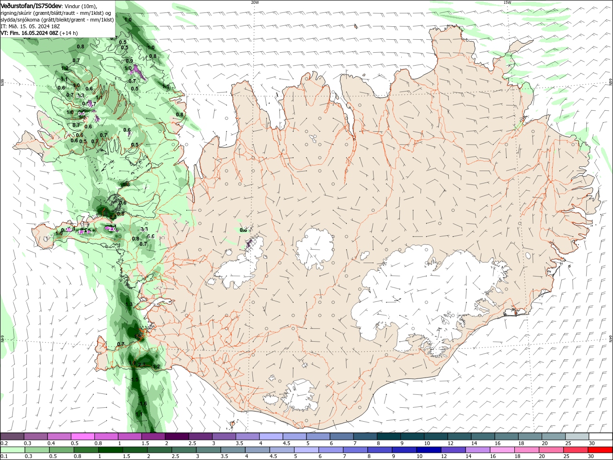
Task: Pick lower scale swatch between 2.5 and 3
Action: (184, 450)
